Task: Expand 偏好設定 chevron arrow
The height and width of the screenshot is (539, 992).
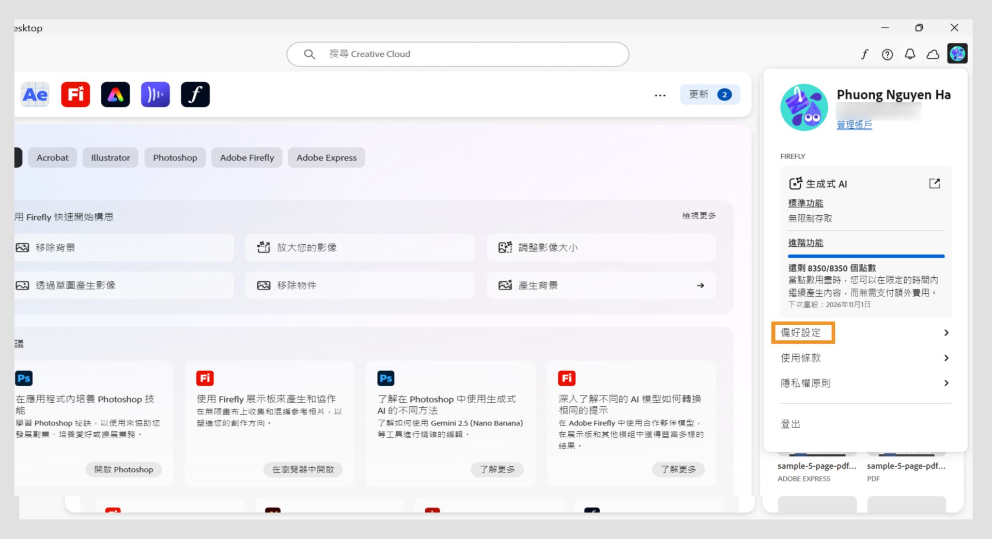Action: pos(946,332)
